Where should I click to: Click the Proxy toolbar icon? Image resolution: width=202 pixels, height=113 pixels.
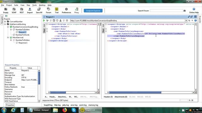76,10
